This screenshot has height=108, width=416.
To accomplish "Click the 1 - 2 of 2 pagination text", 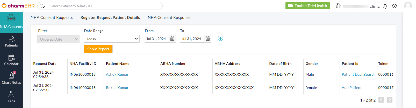I will click(368, 100).
